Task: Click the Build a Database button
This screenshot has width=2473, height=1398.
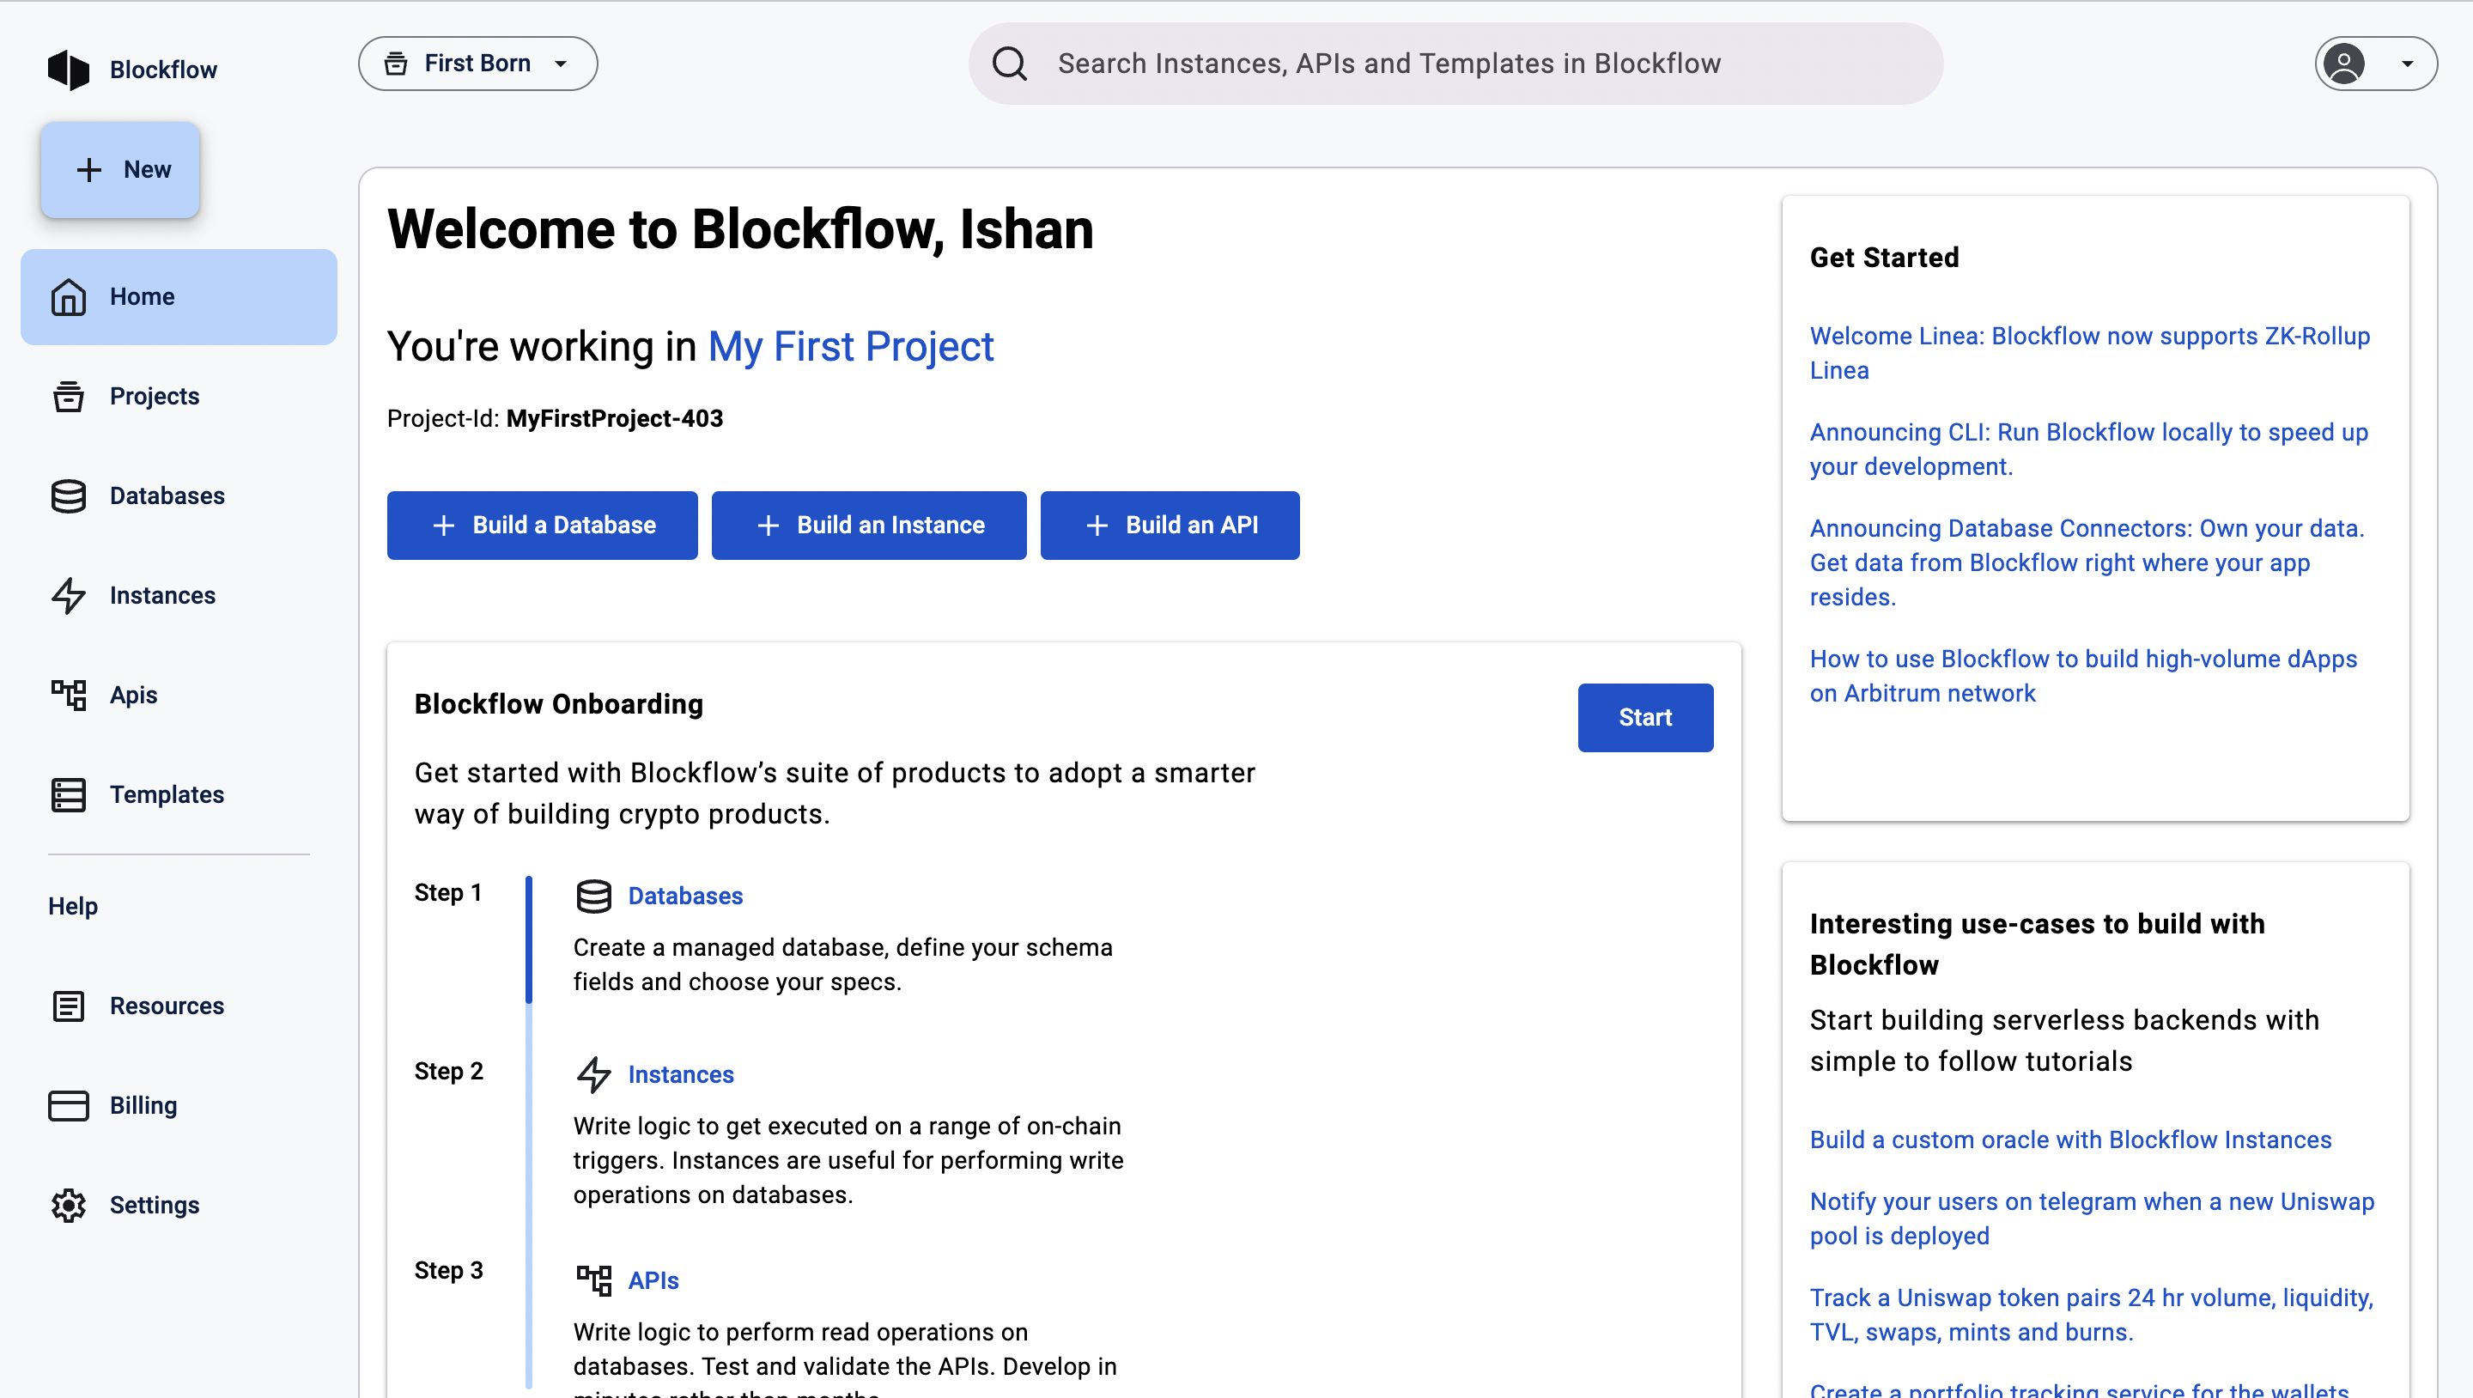Action: click(x=542, y=526)
